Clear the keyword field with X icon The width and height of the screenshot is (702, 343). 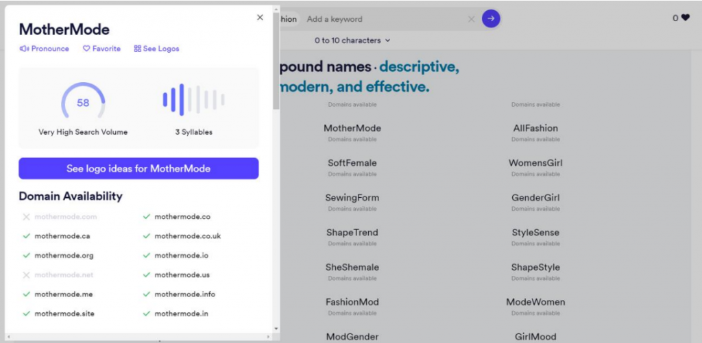point(471,19)
